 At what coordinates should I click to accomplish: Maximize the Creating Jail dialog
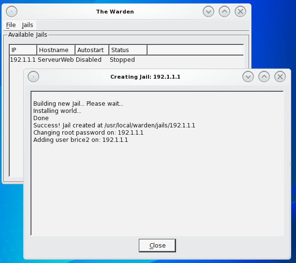(x=264, y=77)
